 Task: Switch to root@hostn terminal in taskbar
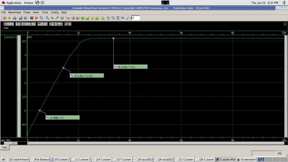[x=19, y=159]
